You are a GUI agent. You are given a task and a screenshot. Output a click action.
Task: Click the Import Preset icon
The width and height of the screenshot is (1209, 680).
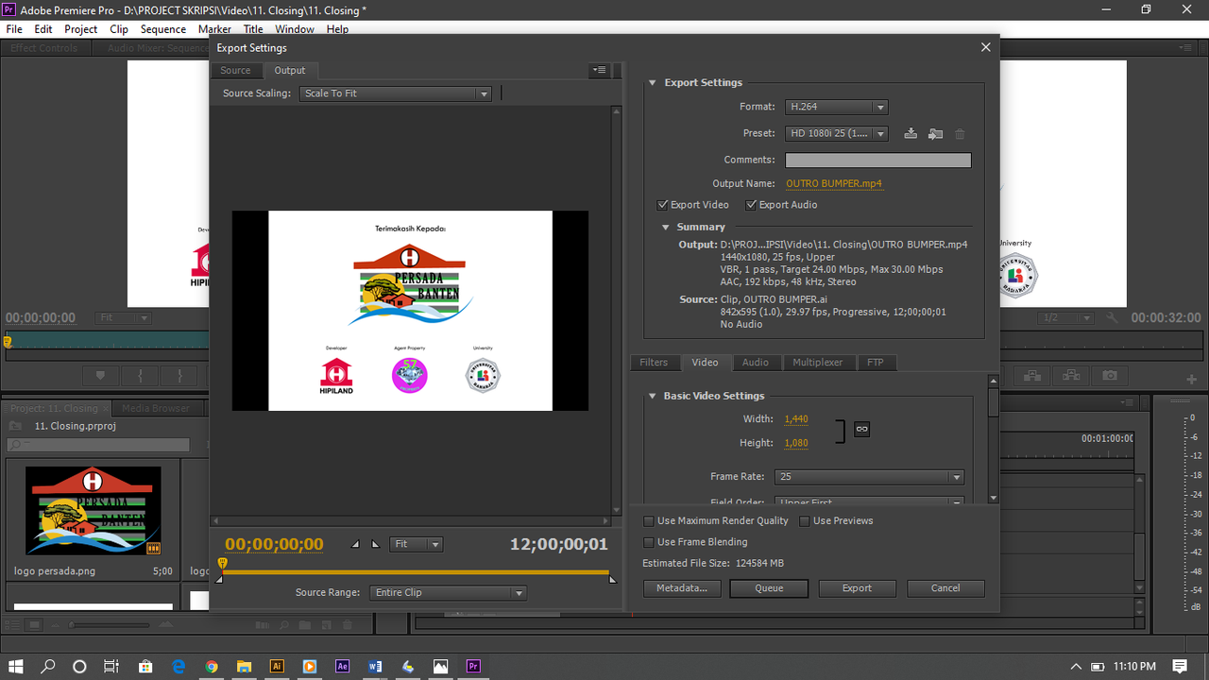(935, 134)
